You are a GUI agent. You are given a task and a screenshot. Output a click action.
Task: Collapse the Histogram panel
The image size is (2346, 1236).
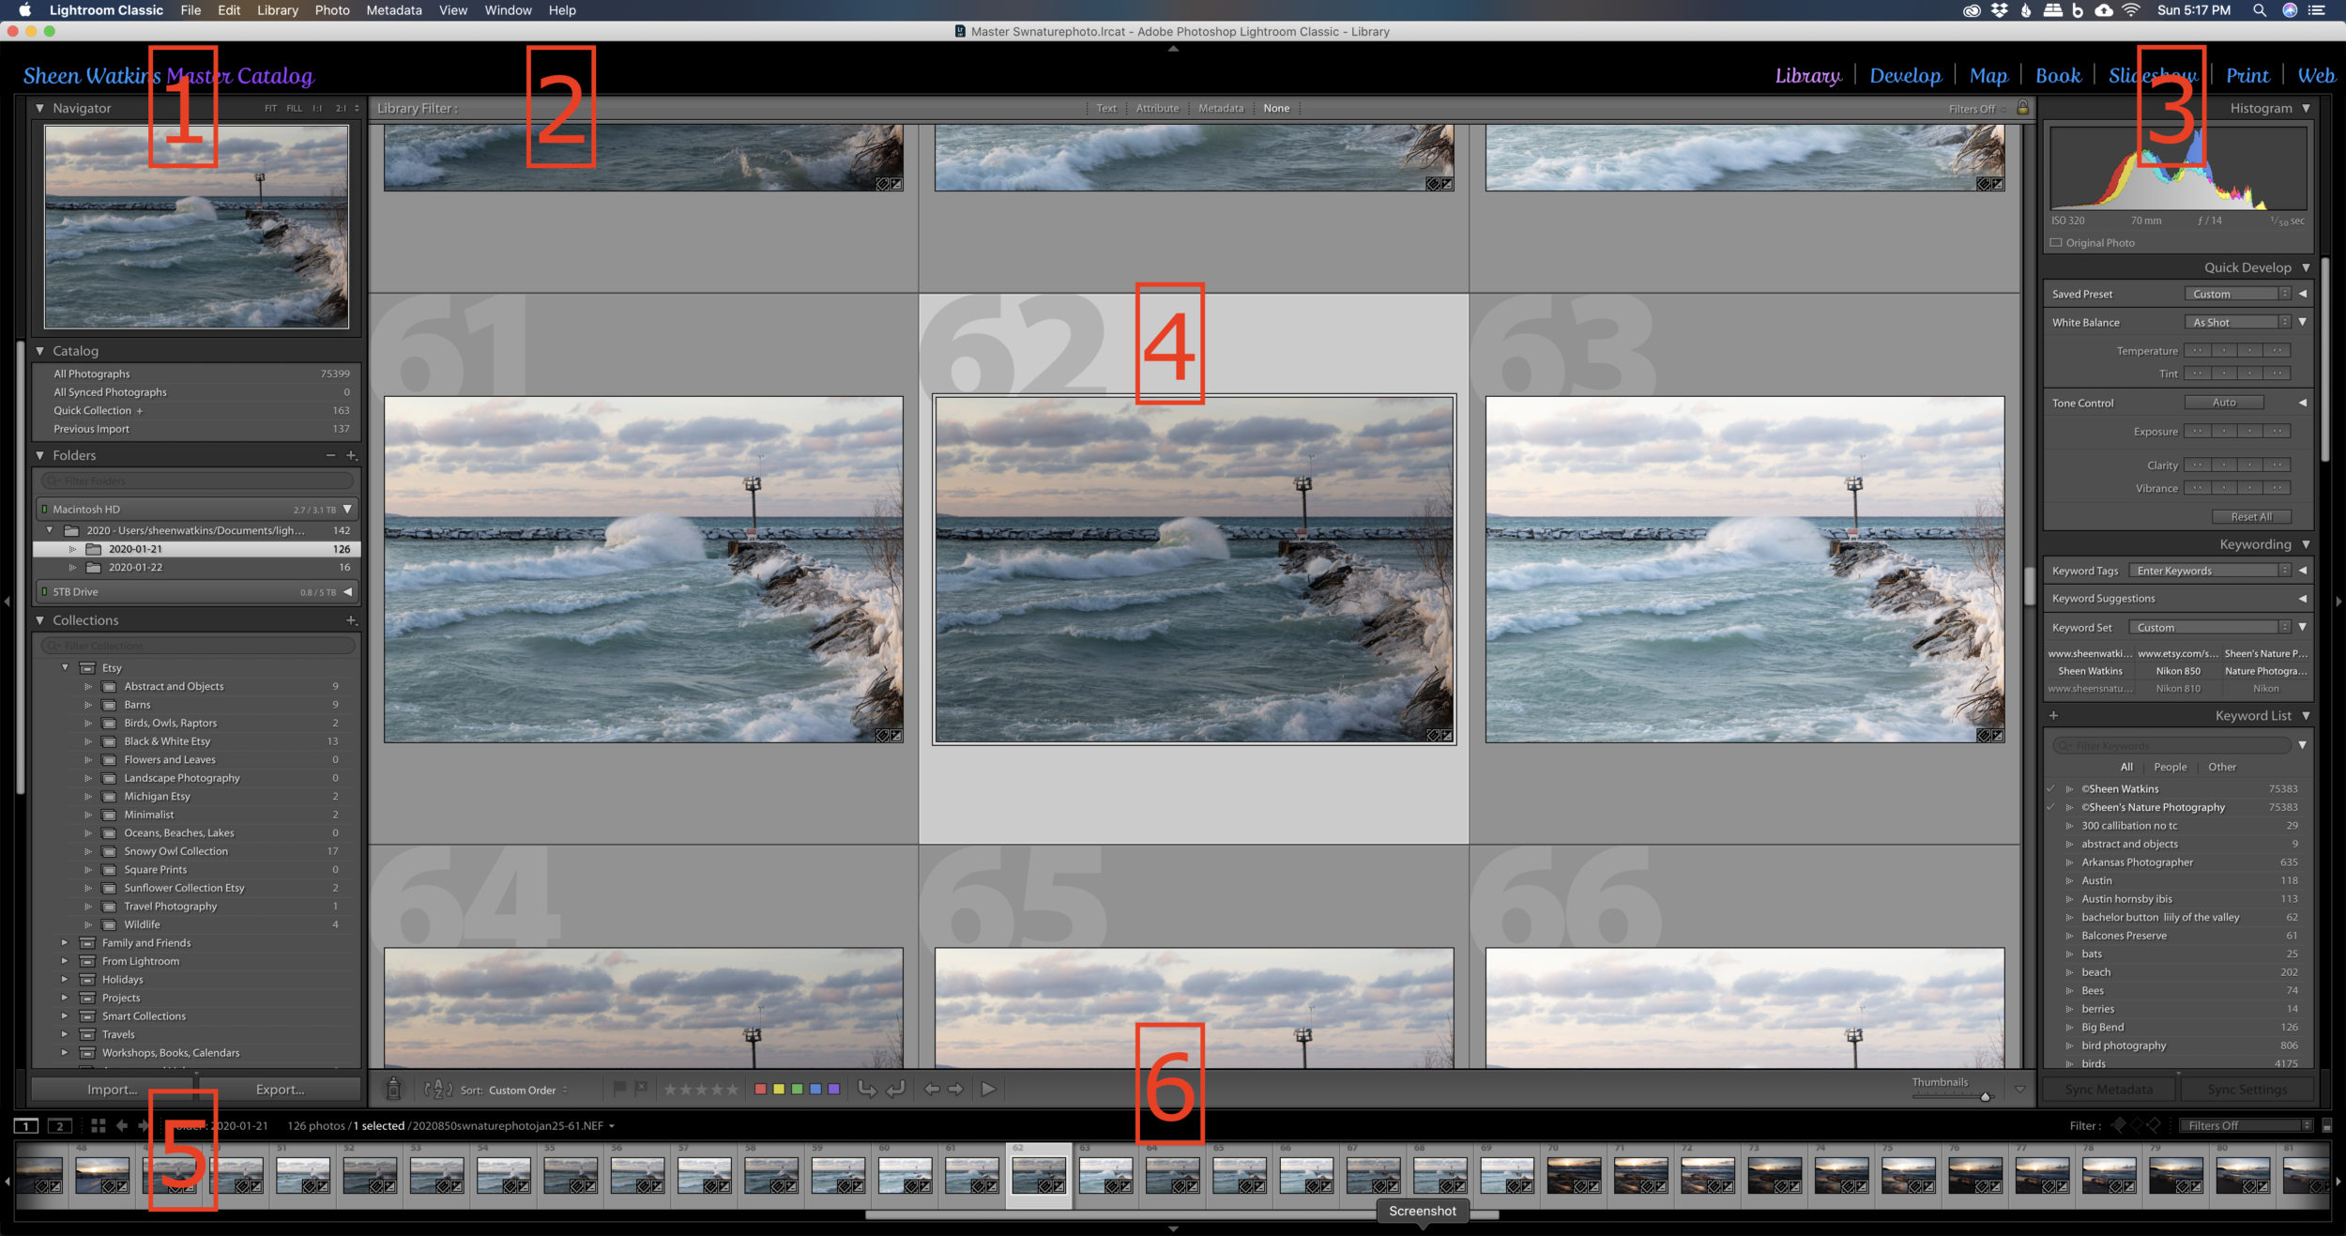click(2306, 108)
